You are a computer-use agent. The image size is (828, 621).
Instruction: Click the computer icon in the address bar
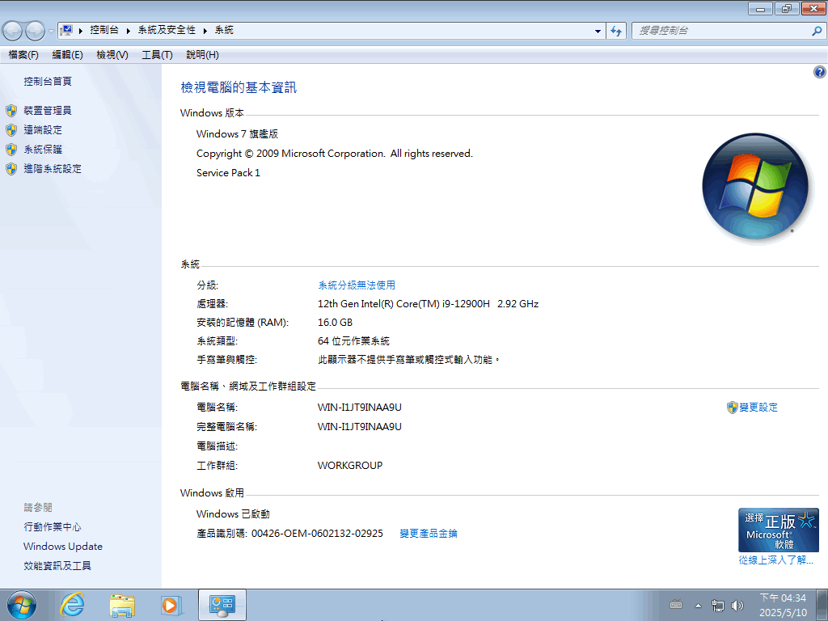coord(66,30)
